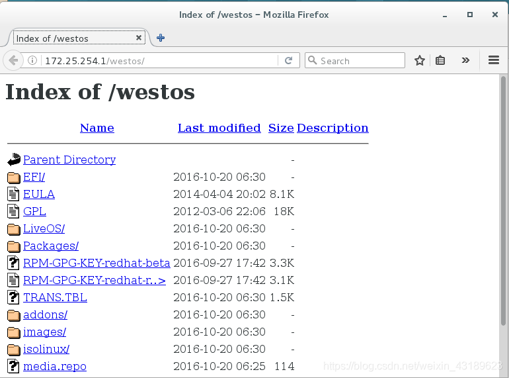Open the Packages/ folder link
Screen dimensions: 509x378
pos(51,246)
